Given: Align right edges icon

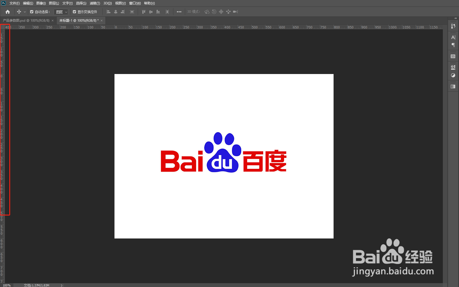Looking at the screenshot, I should coord(123,12).
